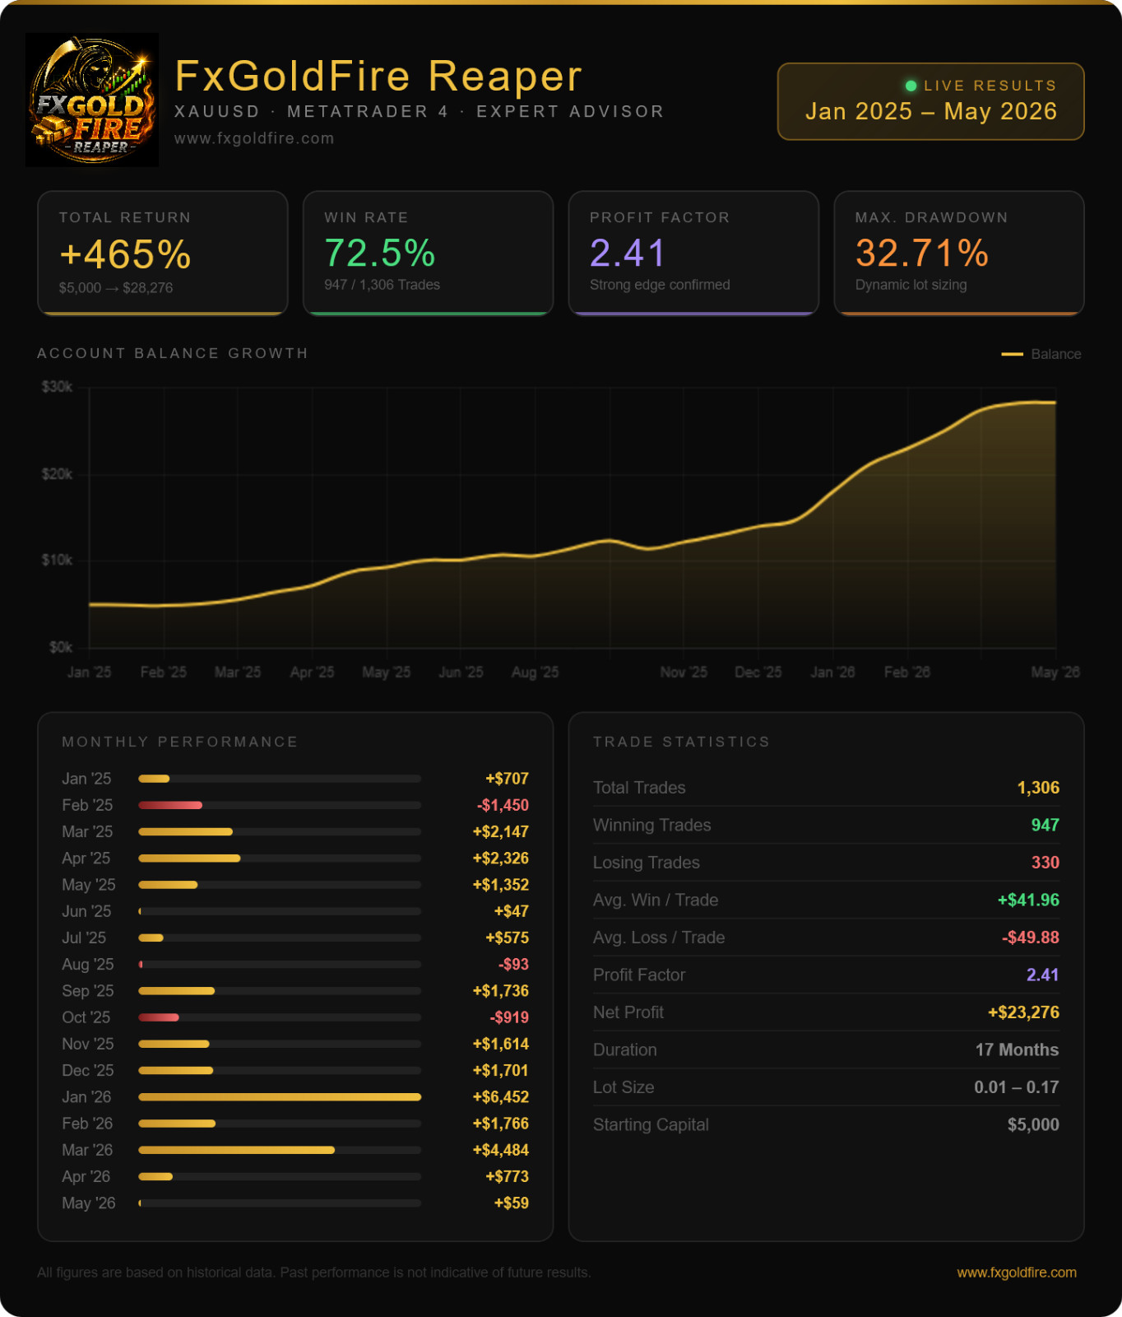Click the '+$575' monthly value
Image resolution: width=1122 pixels, height=1317 pixels.
click(x=507, y=938)
